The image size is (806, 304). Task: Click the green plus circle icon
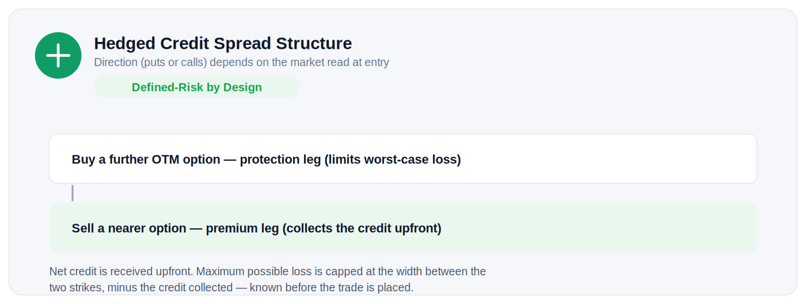pyautogui.click(x=58, y=55)
